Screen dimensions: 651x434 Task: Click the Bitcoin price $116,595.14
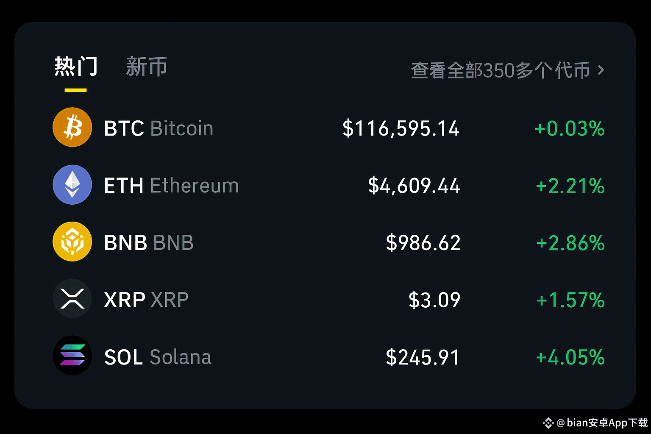[401, 129]
